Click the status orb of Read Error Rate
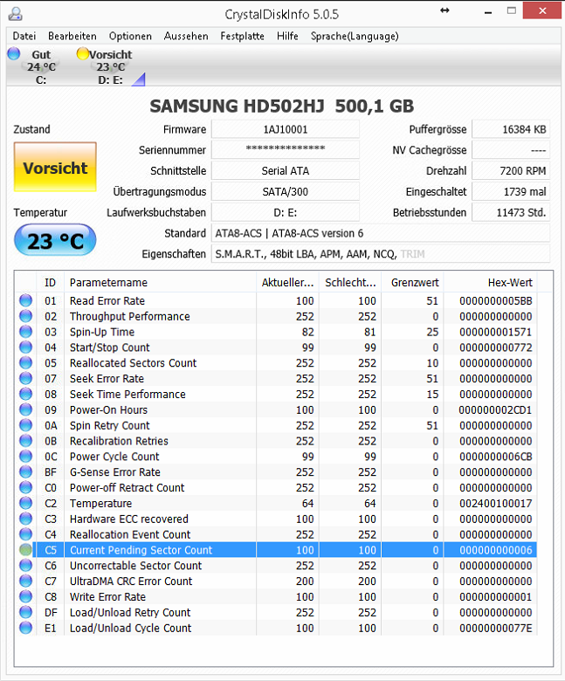This screenshot has height=681, width=565. [x=25, y=300]
